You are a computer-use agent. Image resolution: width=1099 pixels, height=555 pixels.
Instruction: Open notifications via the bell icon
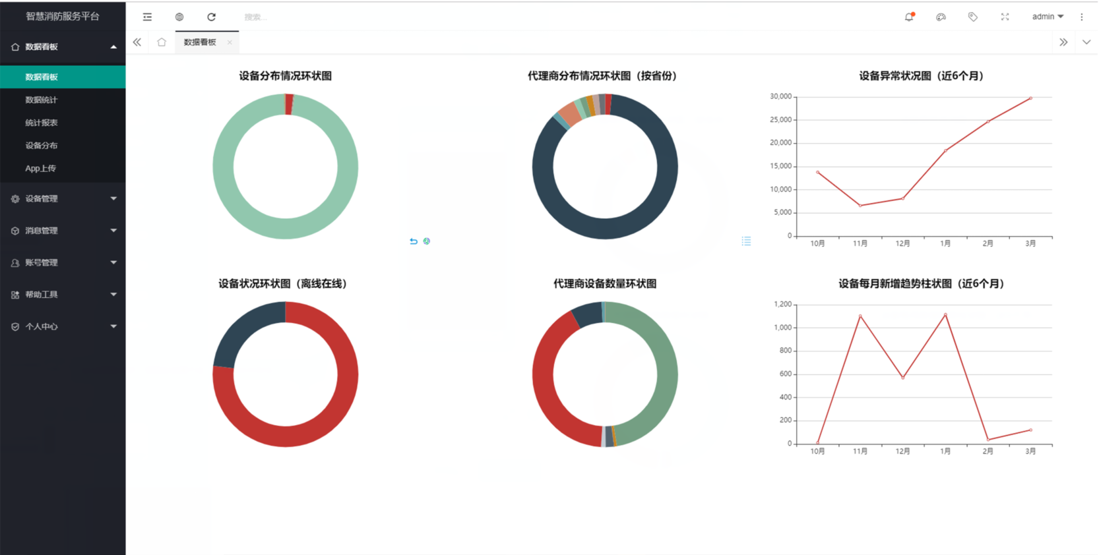909,17
